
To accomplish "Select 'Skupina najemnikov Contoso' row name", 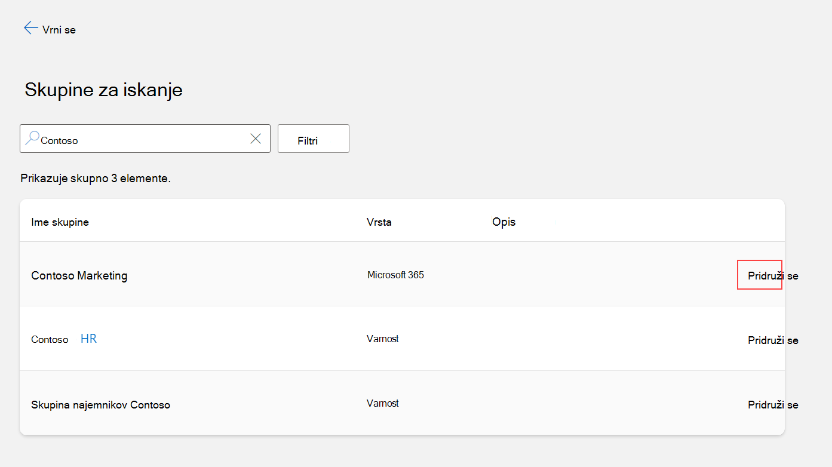I will click(x=100, y=405).
